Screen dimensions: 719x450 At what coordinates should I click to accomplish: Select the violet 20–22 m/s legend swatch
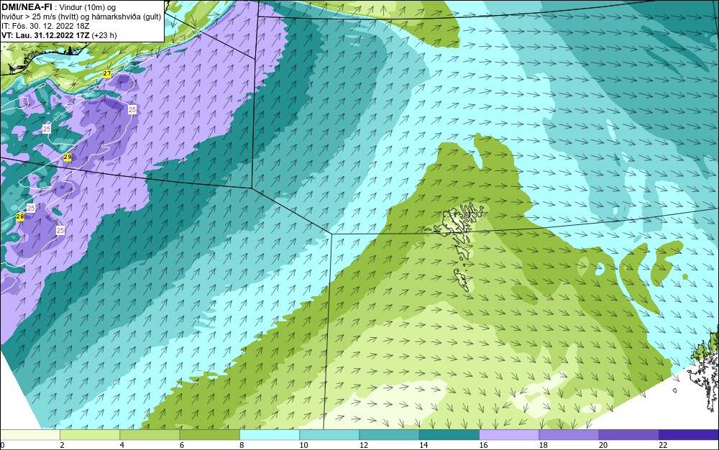[628, 435]
